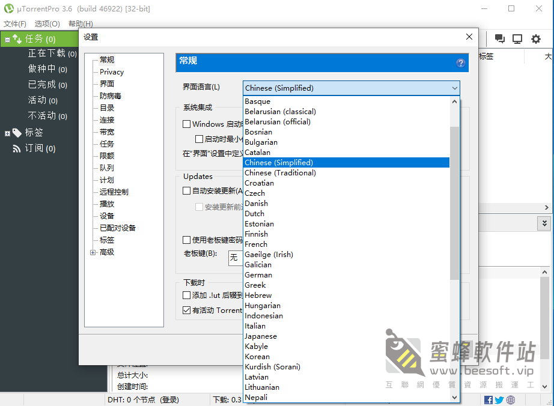This screenshot has width=554, height=406.
Task: Open the 文件(F) menu
Action: [x=15, y=23]
